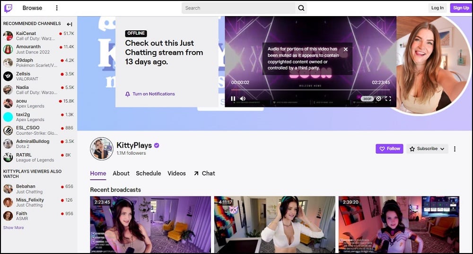Click the '1.1M followers' text
The height and width of the screenshot is (254, 473).
coord(131,153)
